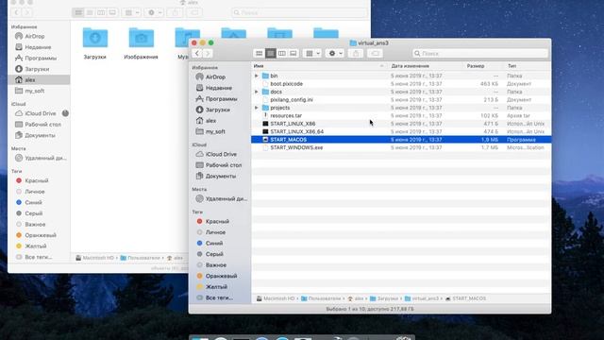604x340 pixels.
Task: Select START_MACOS application row
Action: 401,140
